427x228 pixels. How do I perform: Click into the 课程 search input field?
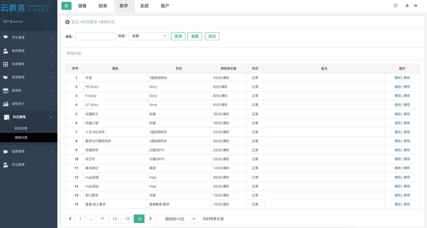click(x=95, y=36)
